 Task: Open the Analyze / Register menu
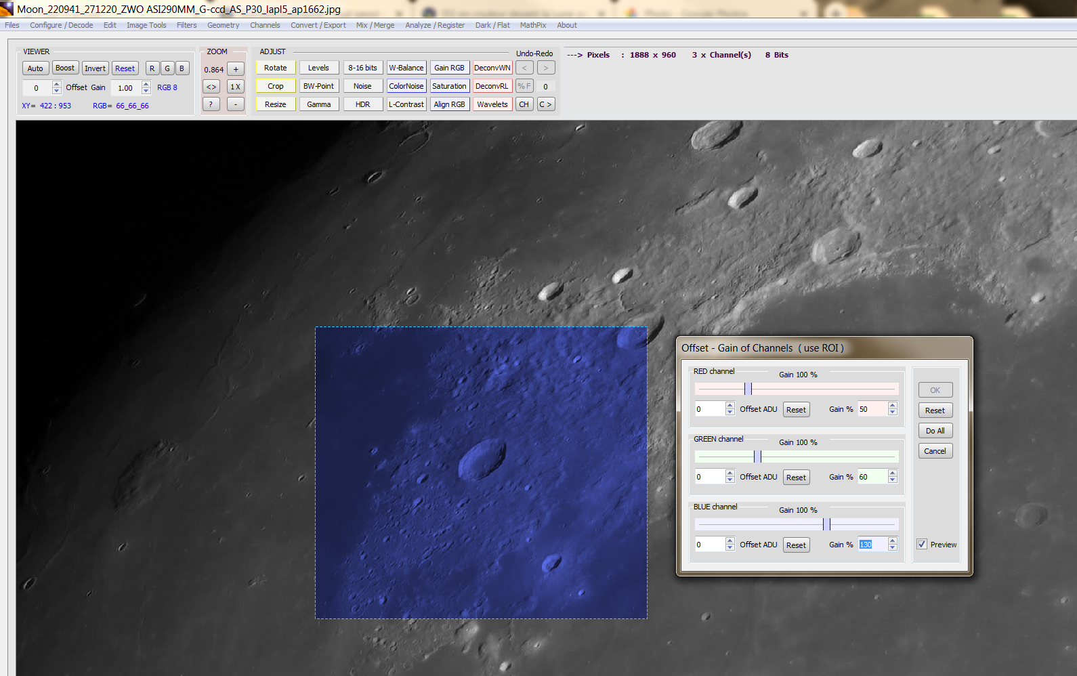pyautogui.click(x=435, y=25)
